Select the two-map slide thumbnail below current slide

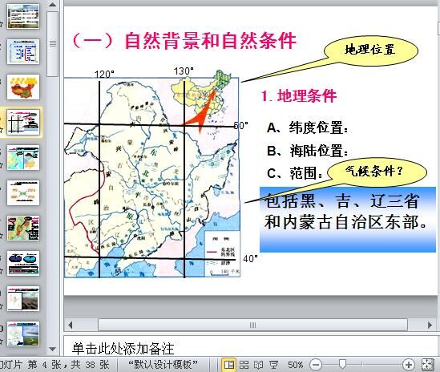[x=23, y=158]
